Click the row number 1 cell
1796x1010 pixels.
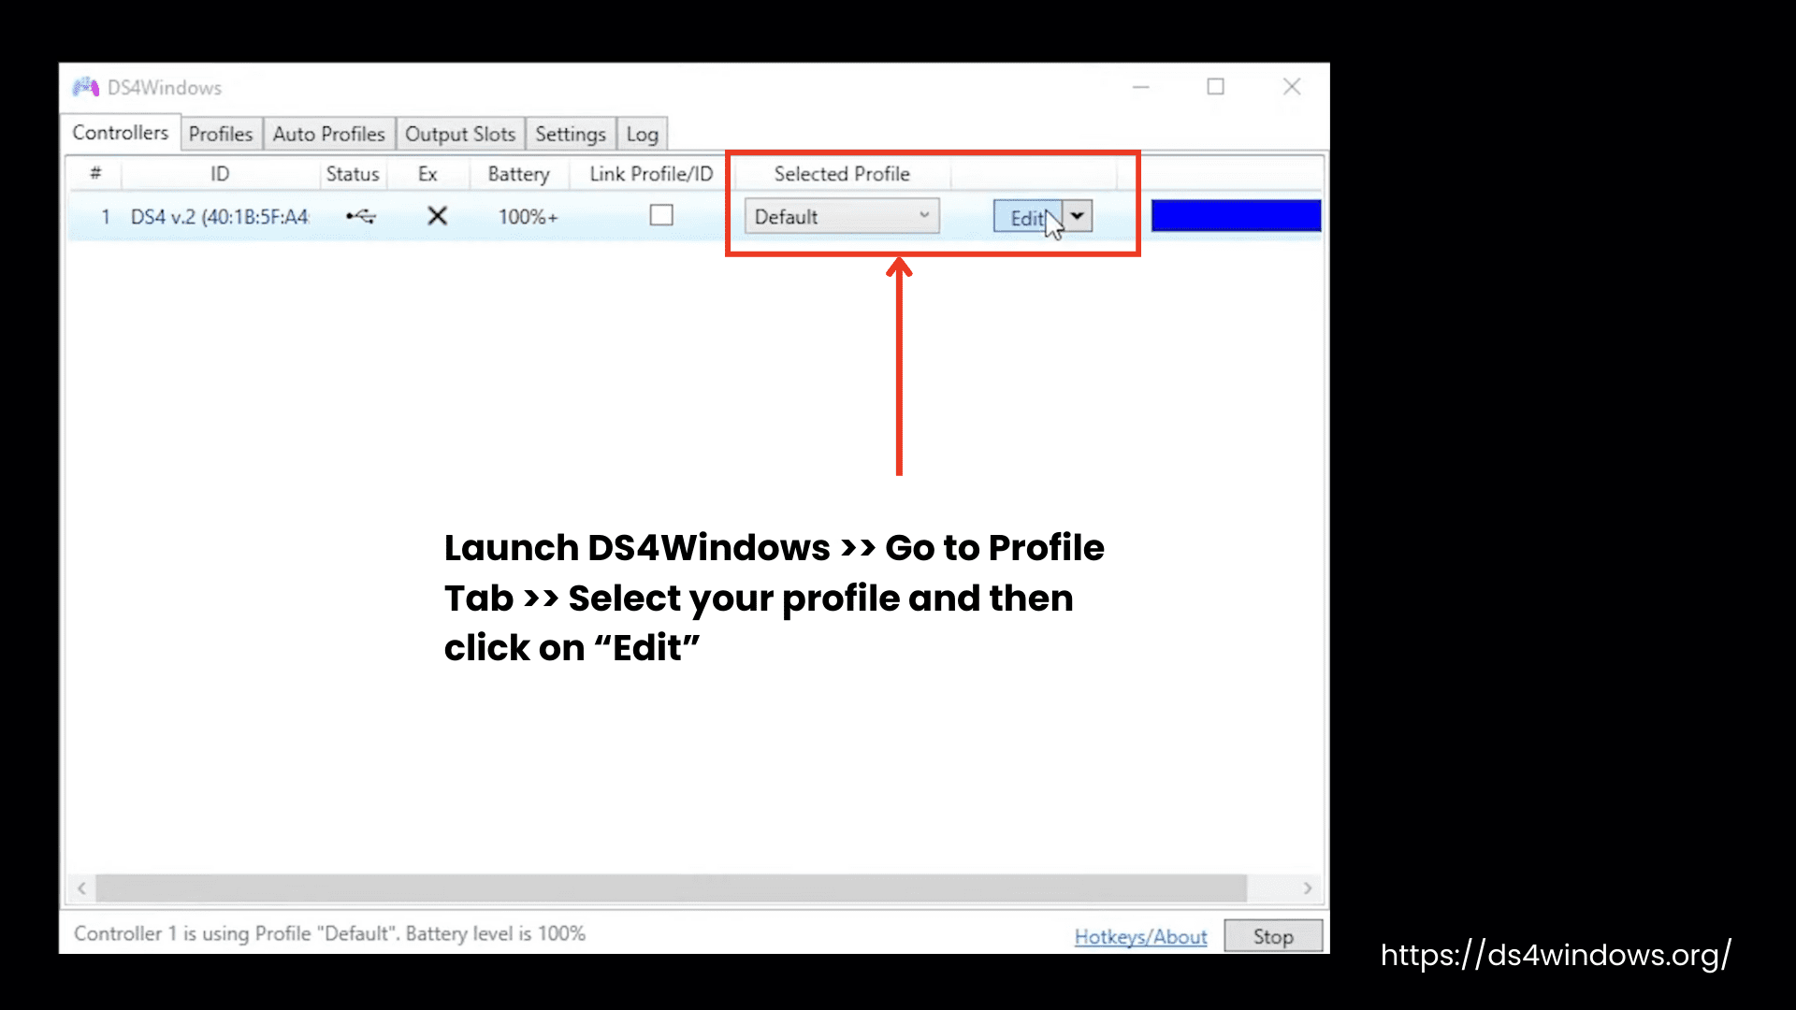(106, 217)
